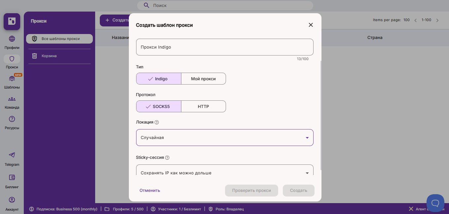Close the Создать шаблон прокси dialog

[x=311, y=25]
